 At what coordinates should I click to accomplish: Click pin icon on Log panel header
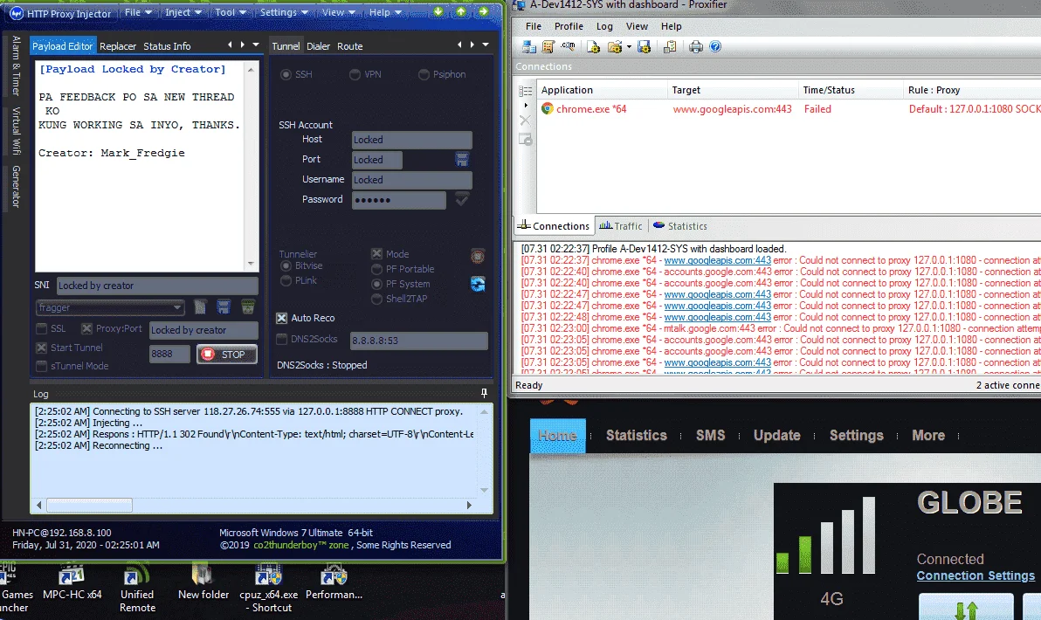pos(484,394)
